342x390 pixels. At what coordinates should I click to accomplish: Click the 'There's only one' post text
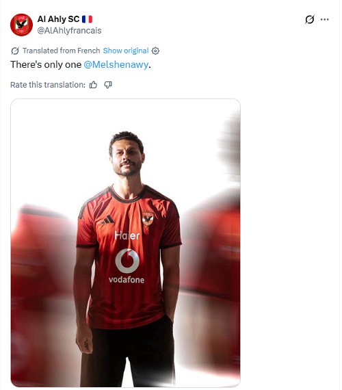46,65
